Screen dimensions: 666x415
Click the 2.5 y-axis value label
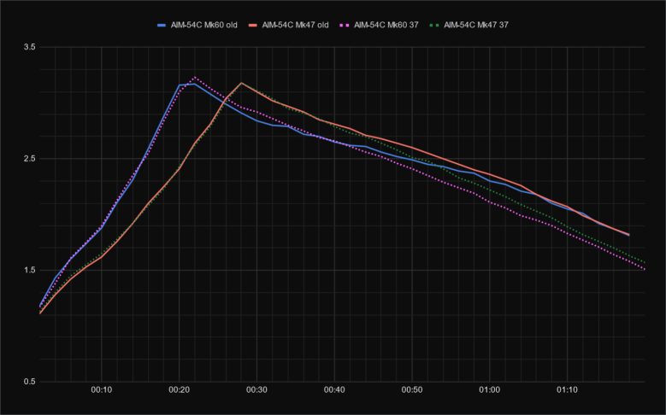(x=28, y=159)
